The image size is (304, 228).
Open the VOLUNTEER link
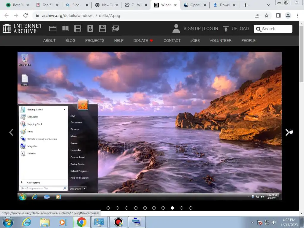[x=221, y=40]
